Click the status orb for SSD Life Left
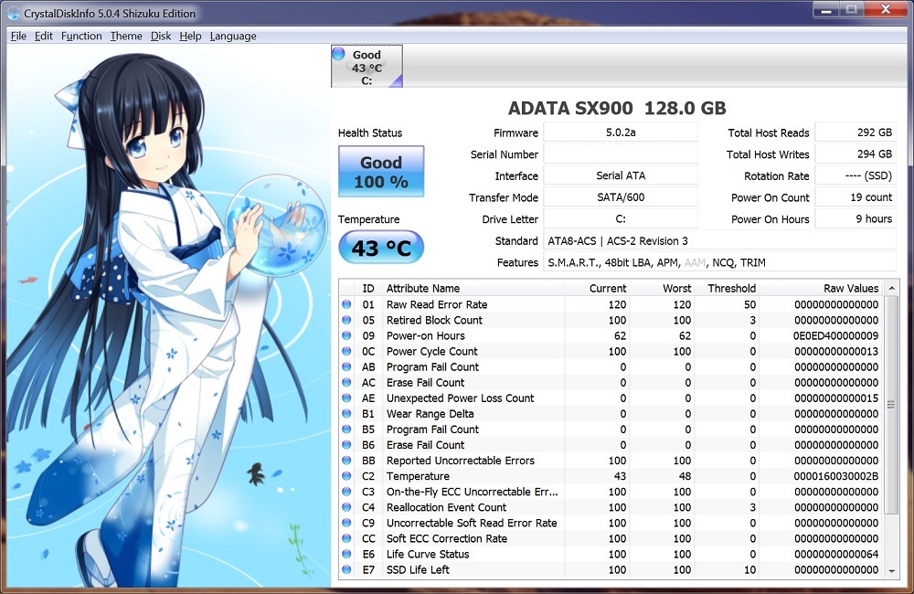This screenshot has width=914, height=594. click(x=346, y=569)
